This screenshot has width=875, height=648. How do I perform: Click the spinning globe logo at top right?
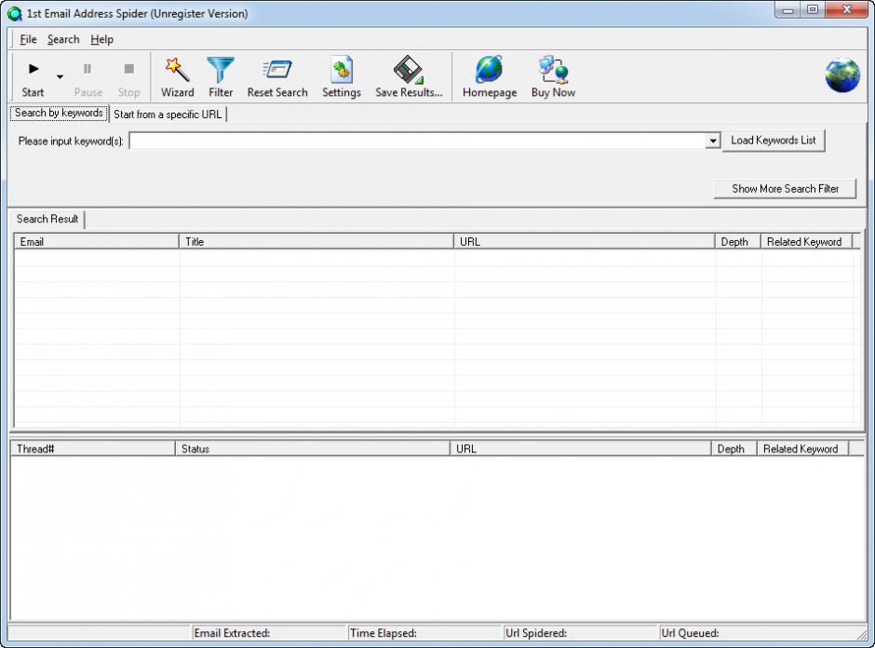pyautogui.click(x=842, y=74)
